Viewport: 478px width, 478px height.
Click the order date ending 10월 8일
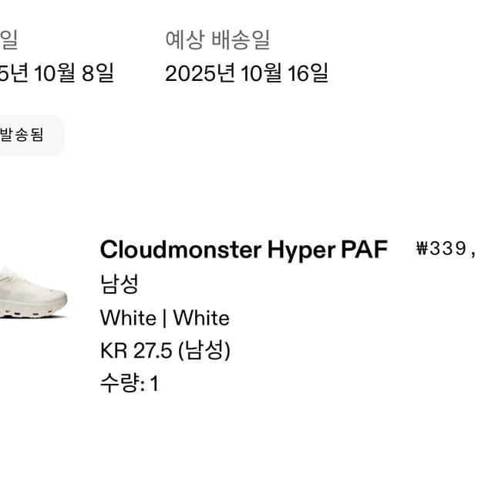58,73
